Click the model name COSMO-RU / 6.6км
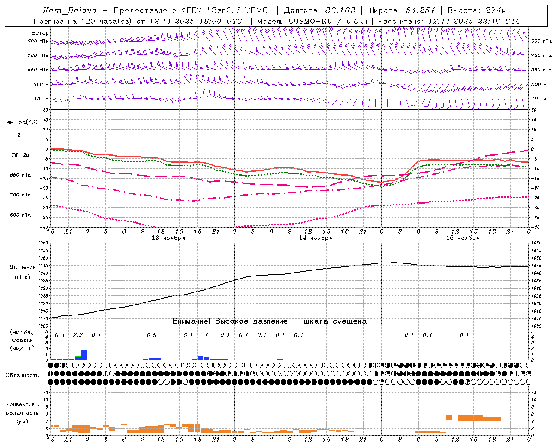554x443 pixels. 328,21
